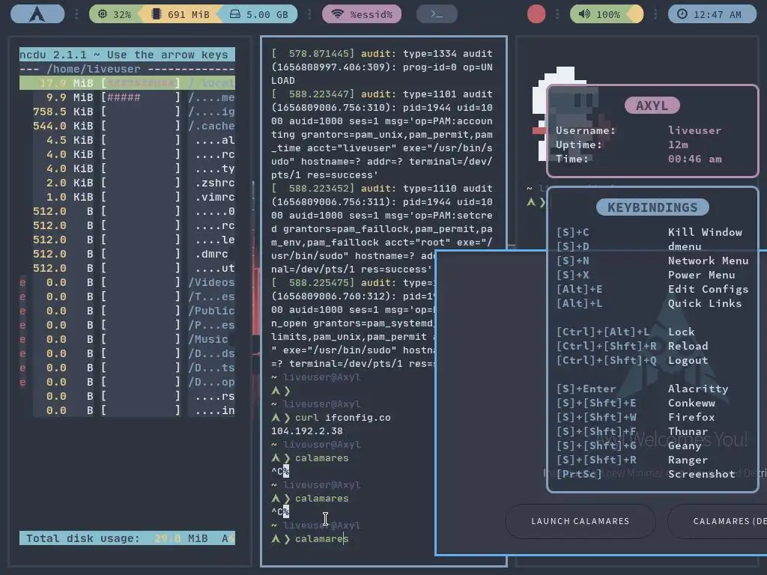Click the curl ifconfig.co command line
The height and width of the screenshot is (575, 767).
342,418
